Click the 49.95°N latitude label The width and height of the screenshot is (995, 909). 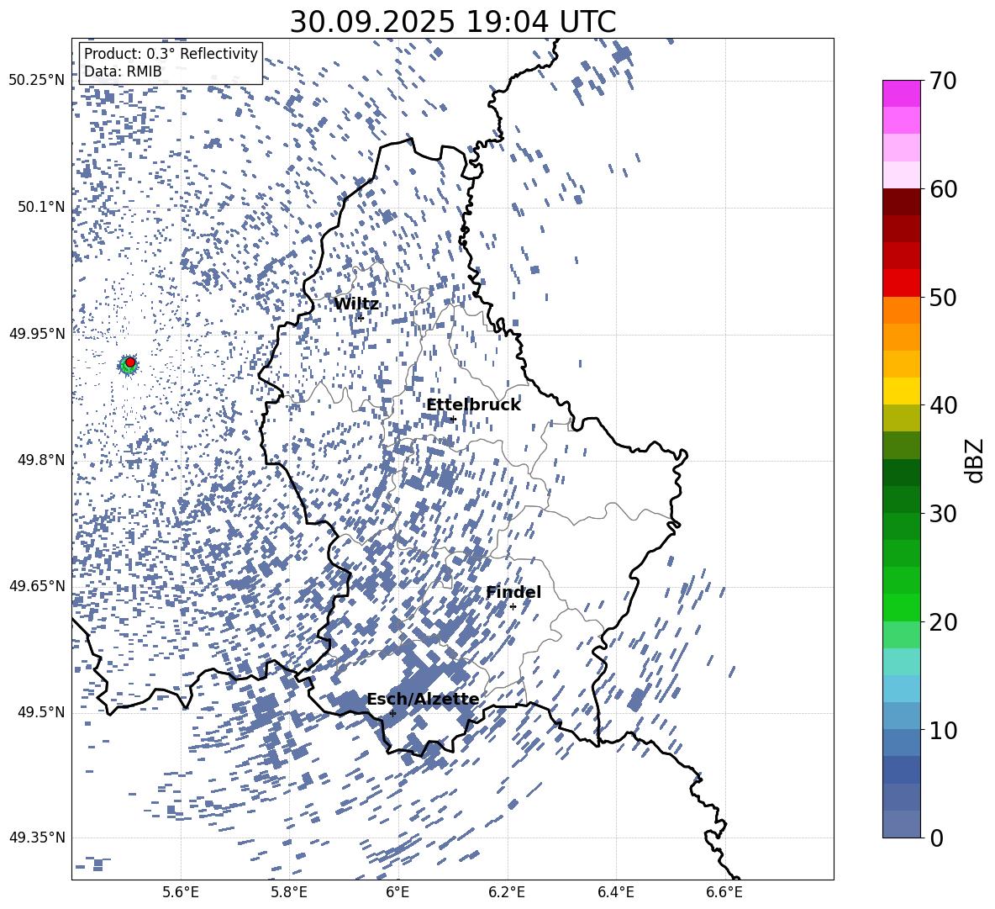click(x=37, y=333)
